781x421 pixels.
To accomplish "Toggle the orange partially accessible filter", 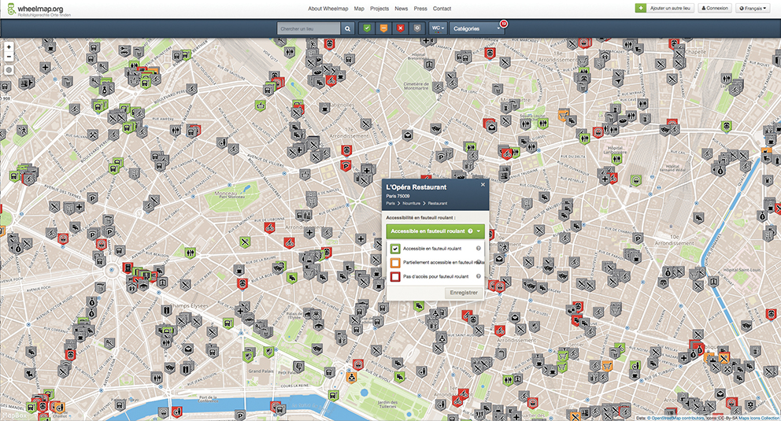I will tap(383, 28).
